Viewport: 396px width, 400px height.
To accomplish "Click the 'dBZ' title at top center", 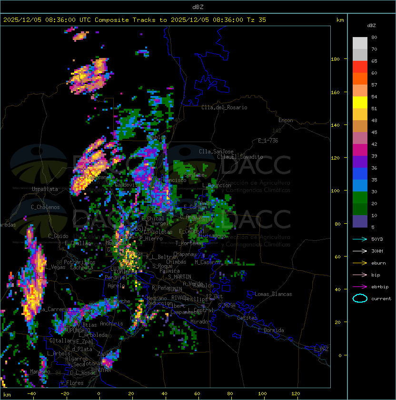I will 198,7.
